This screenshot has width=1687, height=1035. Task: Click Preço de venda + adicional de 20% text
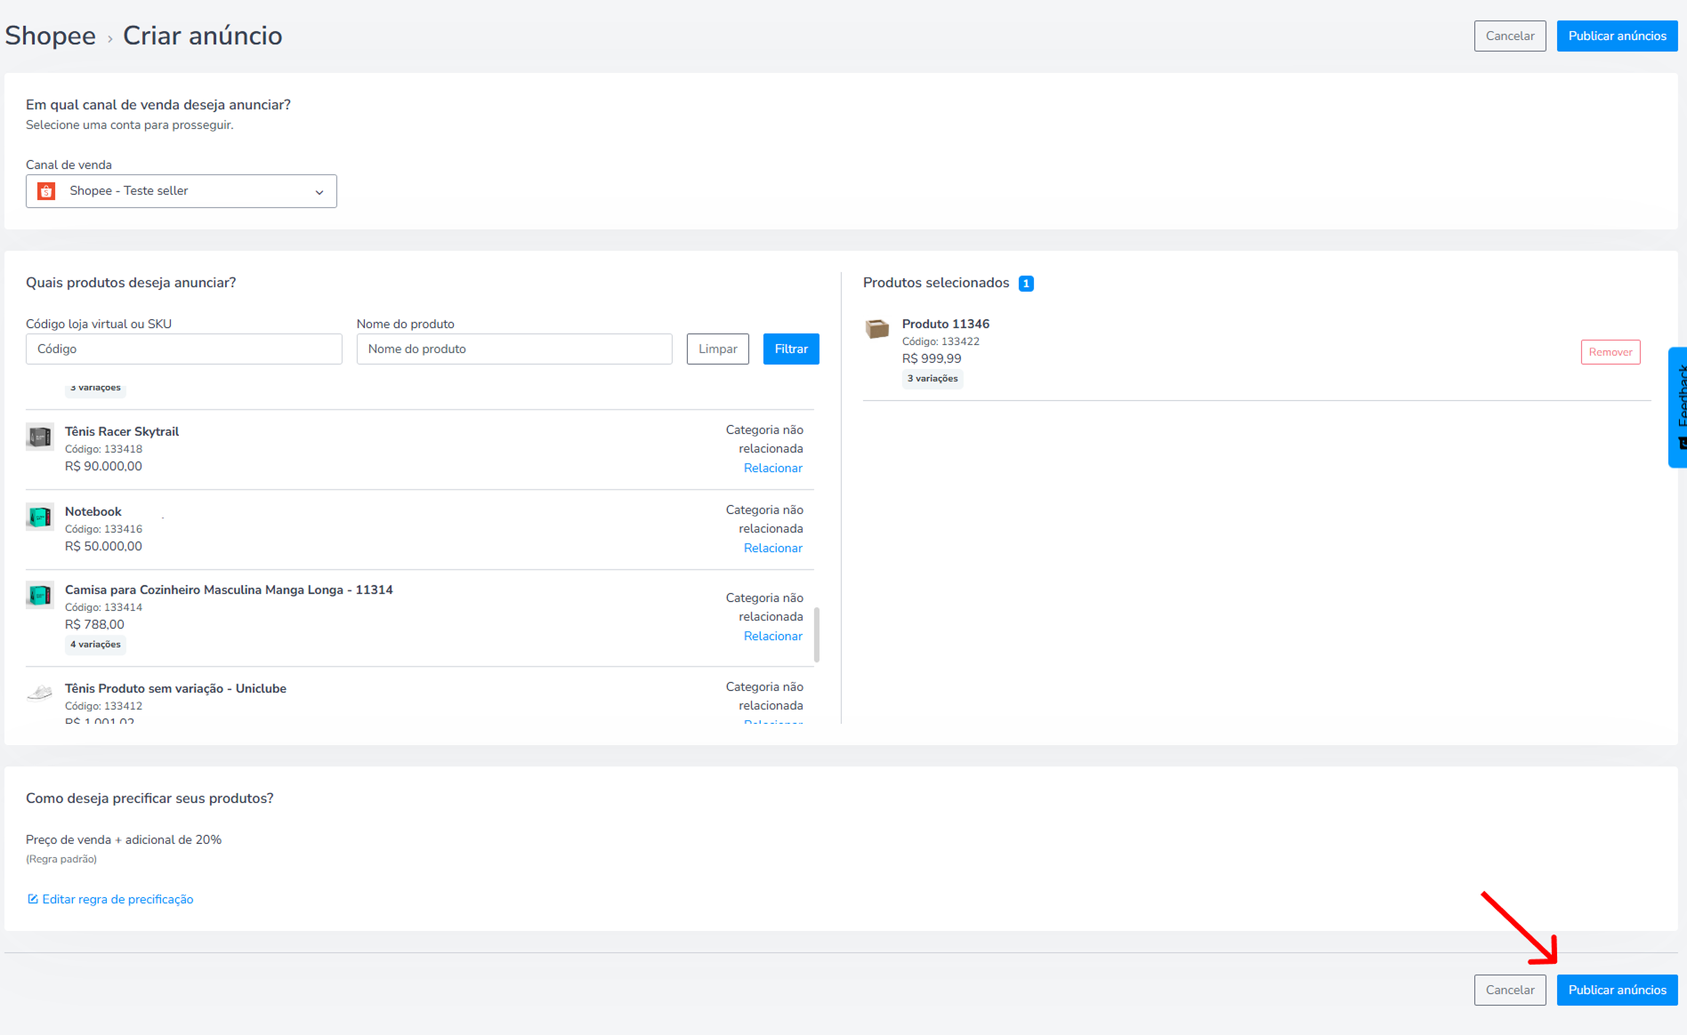124,839
